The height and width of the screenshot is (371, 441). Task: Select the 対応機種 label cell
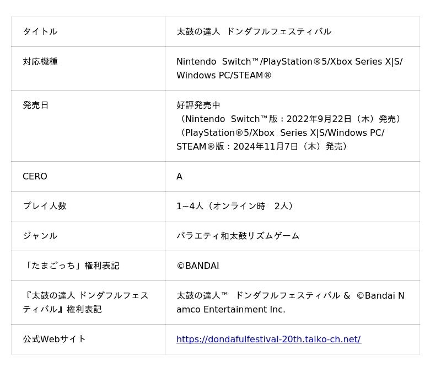(40, 61)
